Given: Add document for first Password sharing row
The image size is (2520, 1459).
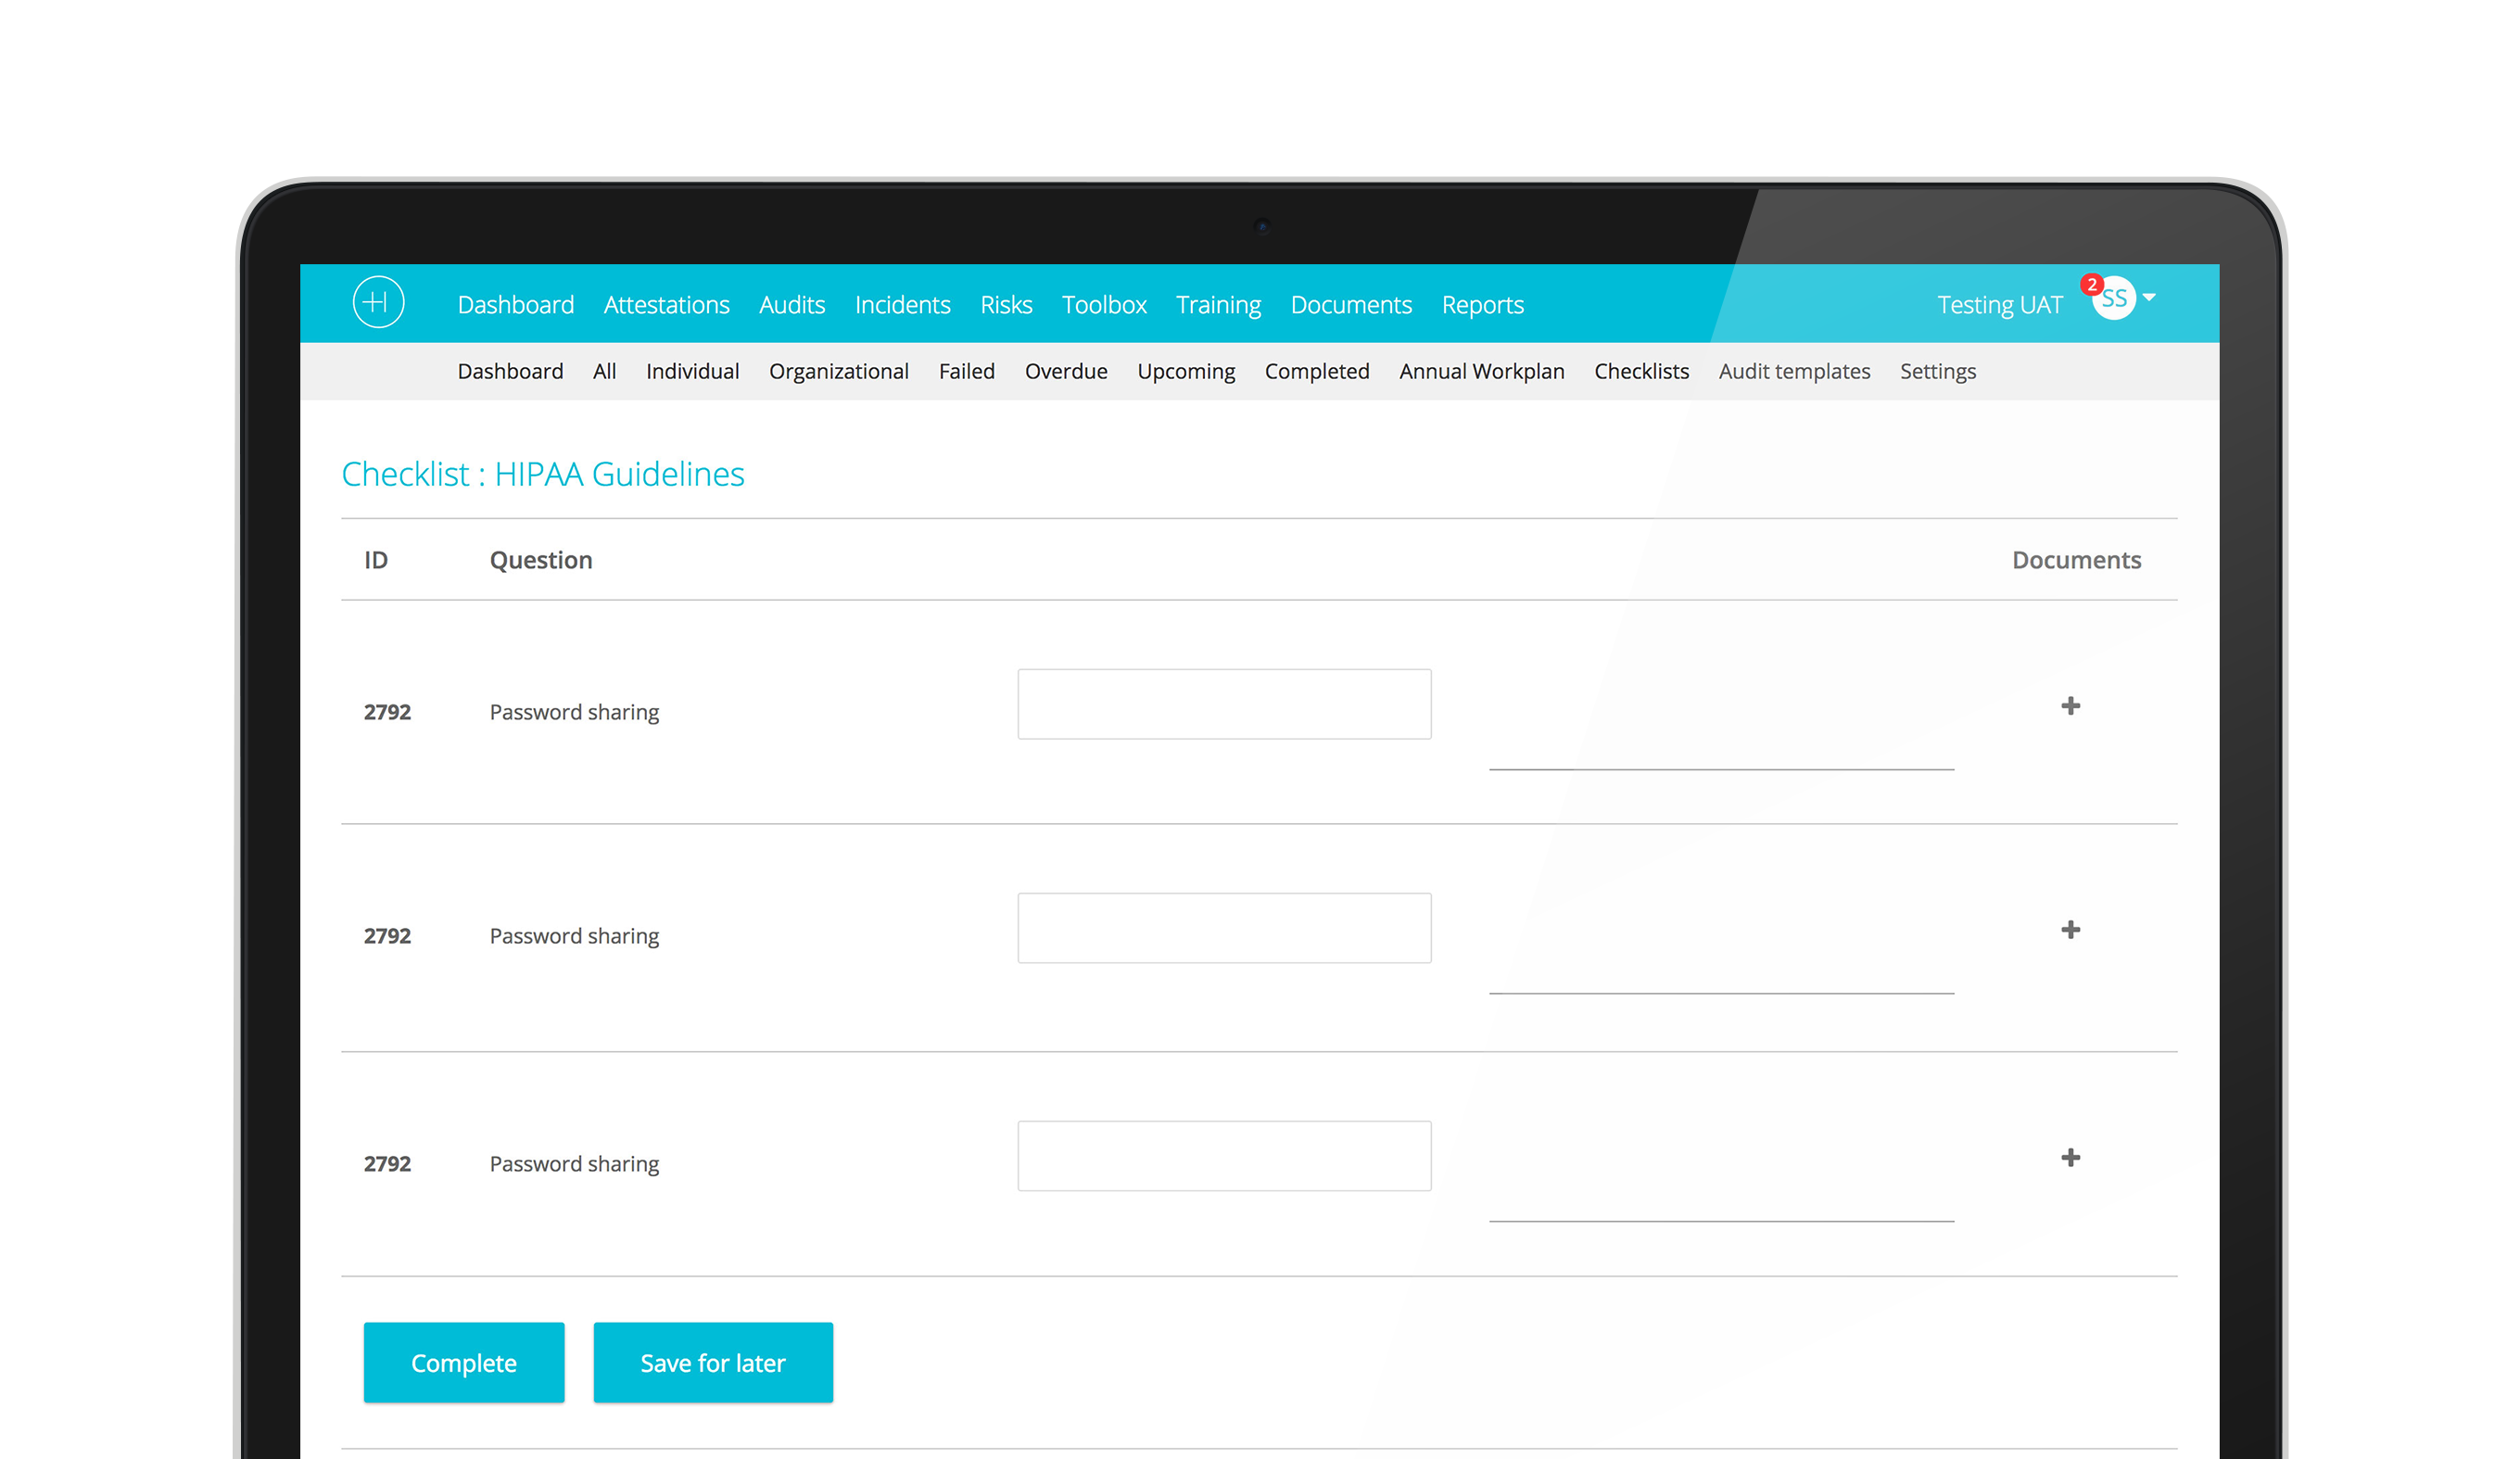Looking at the screenshot, I should coord(2070,706).
